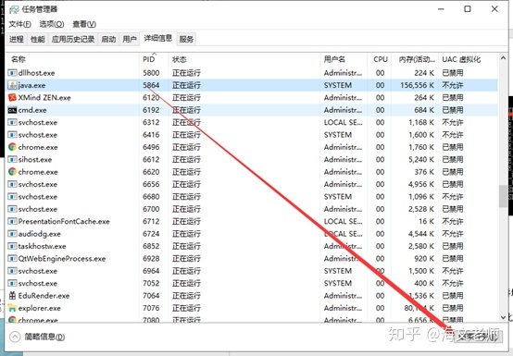
Task: Sort by the 名称 column header
Action: [x=19, y=59]
